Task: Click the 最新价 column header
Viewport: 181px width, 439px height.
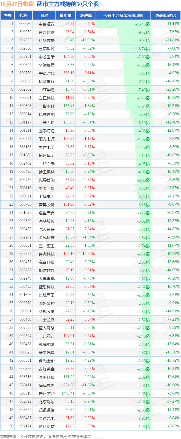Action: click(66, 16)
